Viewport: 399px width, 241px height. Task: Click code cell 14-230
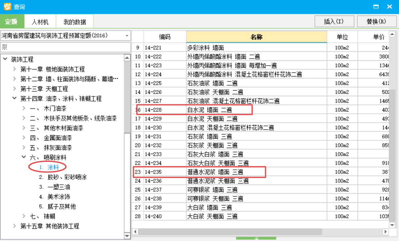[165, 128]
